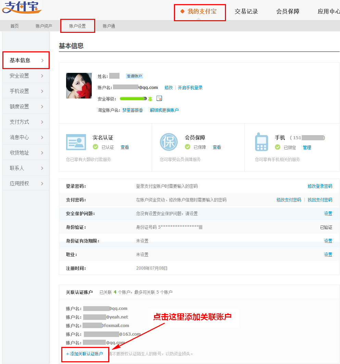Switch to 账户设置 sub tab
This screenshot has height=364, width=340.
coord(77,26)
